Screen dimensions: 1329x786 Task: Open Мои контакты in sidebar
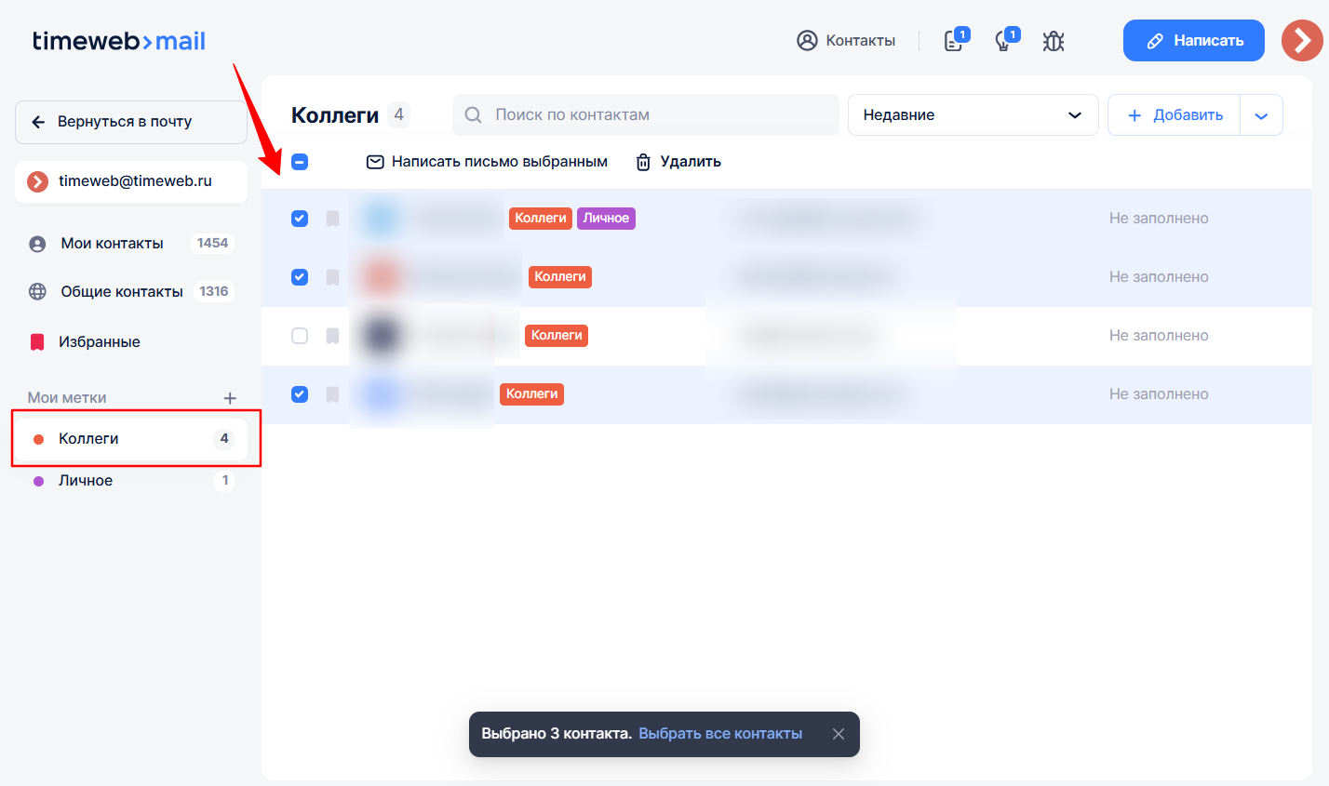click(112, 244)
